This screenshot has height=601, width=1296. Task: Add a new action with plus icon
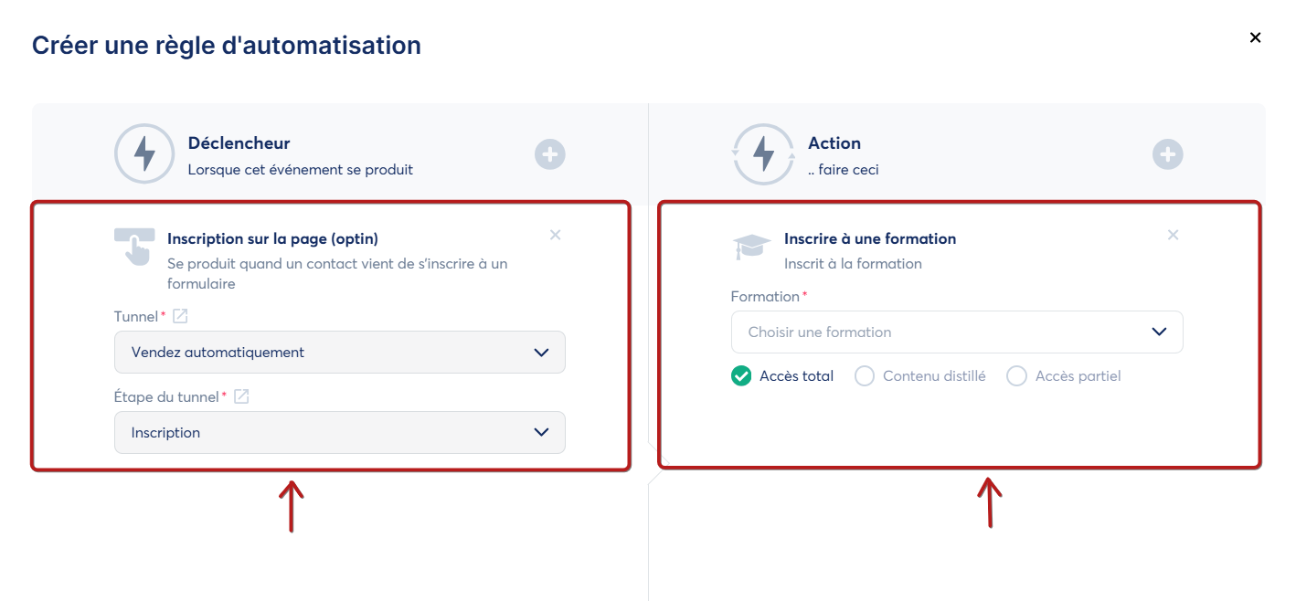pos(1167,154)
